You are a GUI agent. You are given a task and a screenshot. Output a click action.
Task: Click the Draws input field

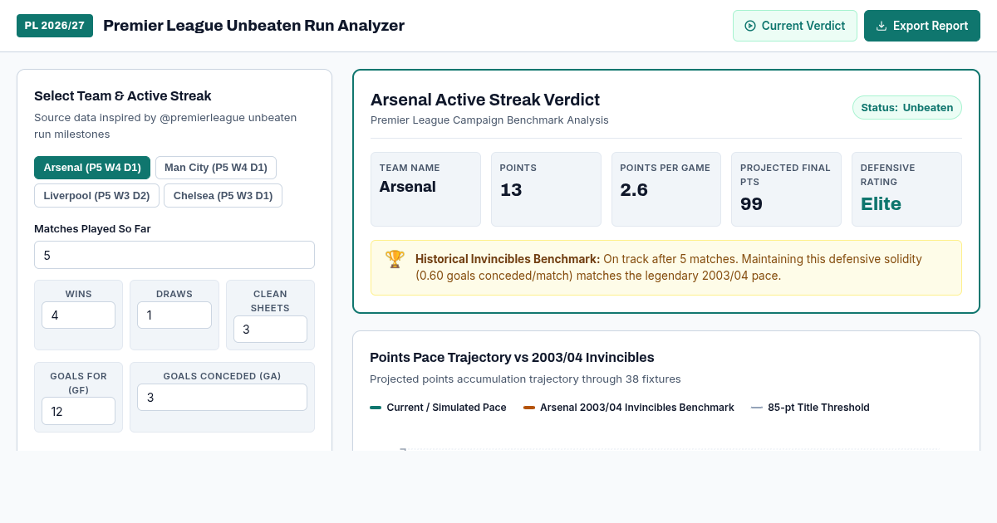(174, 315)
